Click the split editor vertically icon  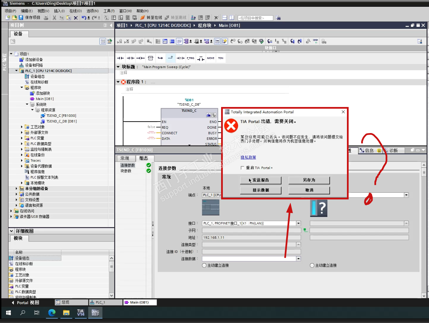(232, 18)
